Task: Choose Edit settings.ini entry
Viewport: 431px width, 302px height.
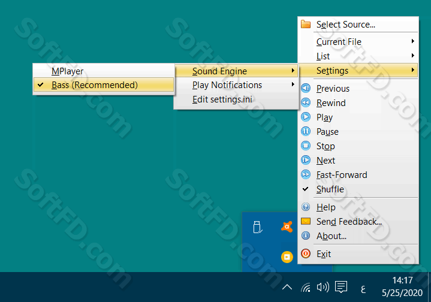Action: pyautogui.click(x=236, y=99)
